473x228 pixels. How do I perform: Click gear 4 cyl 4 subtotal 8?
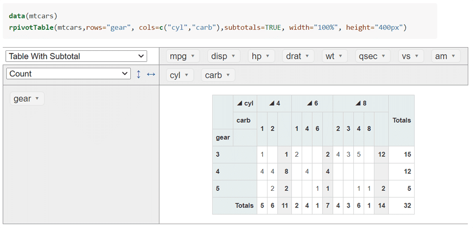[x=284, y=172]
